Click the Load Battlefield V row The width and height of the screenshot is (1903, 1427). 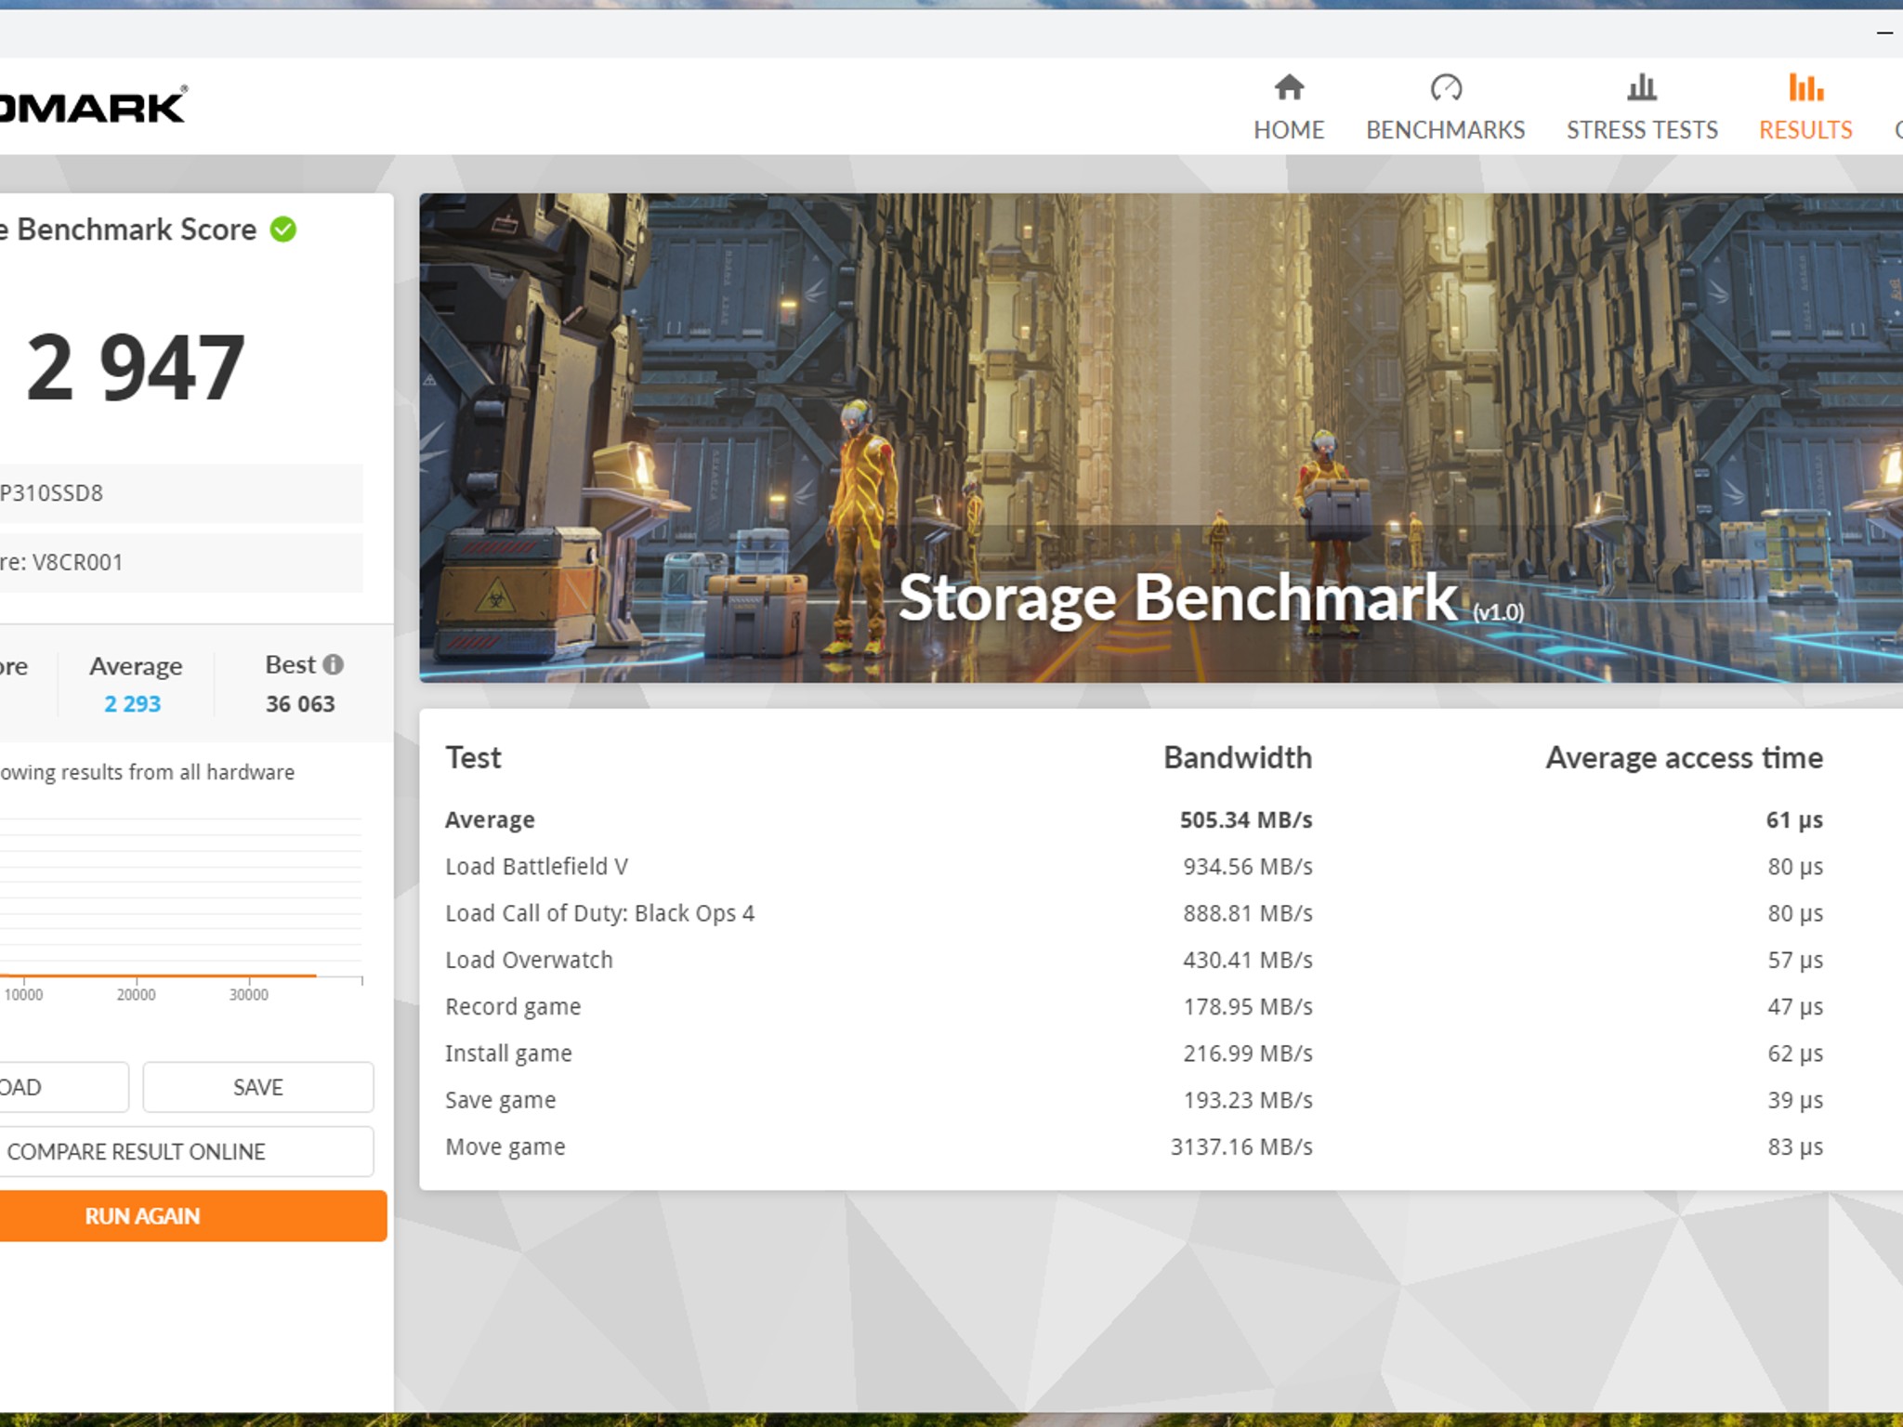[1134, 867]
